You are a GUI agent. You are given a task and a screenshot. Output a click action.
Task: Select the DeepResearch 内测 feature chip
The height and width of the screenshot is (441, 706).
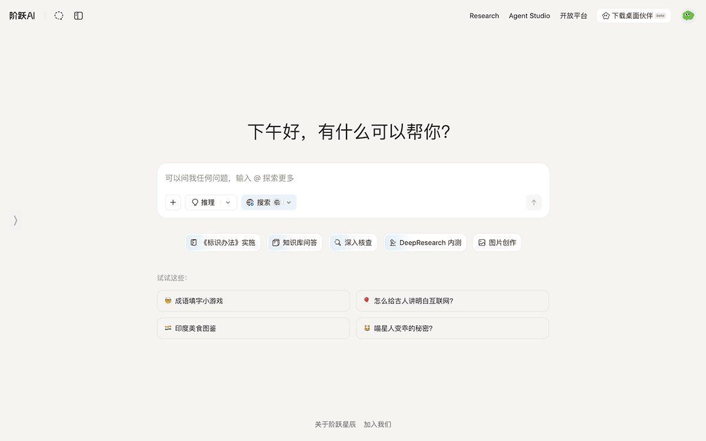[425, 242]
